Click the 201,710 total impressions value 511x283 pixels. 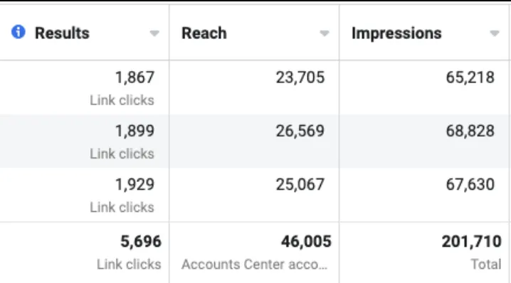pos(472,242)
